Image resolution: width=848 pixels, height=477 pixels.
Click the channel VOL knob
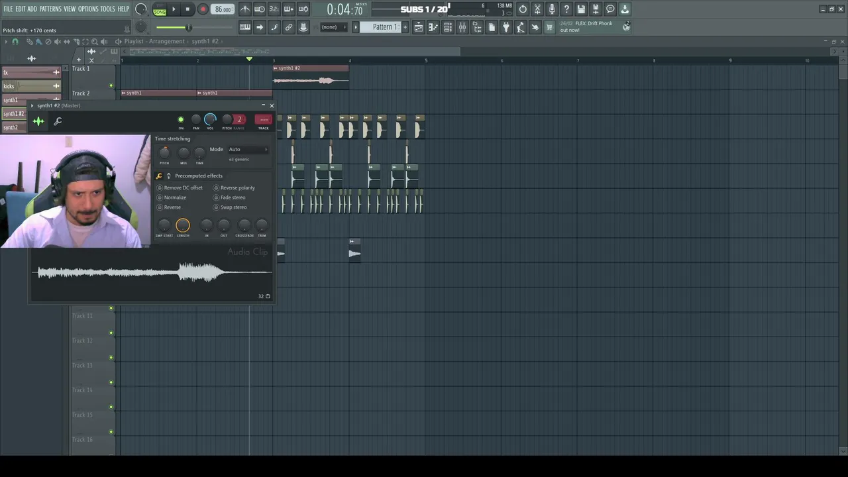210,119
